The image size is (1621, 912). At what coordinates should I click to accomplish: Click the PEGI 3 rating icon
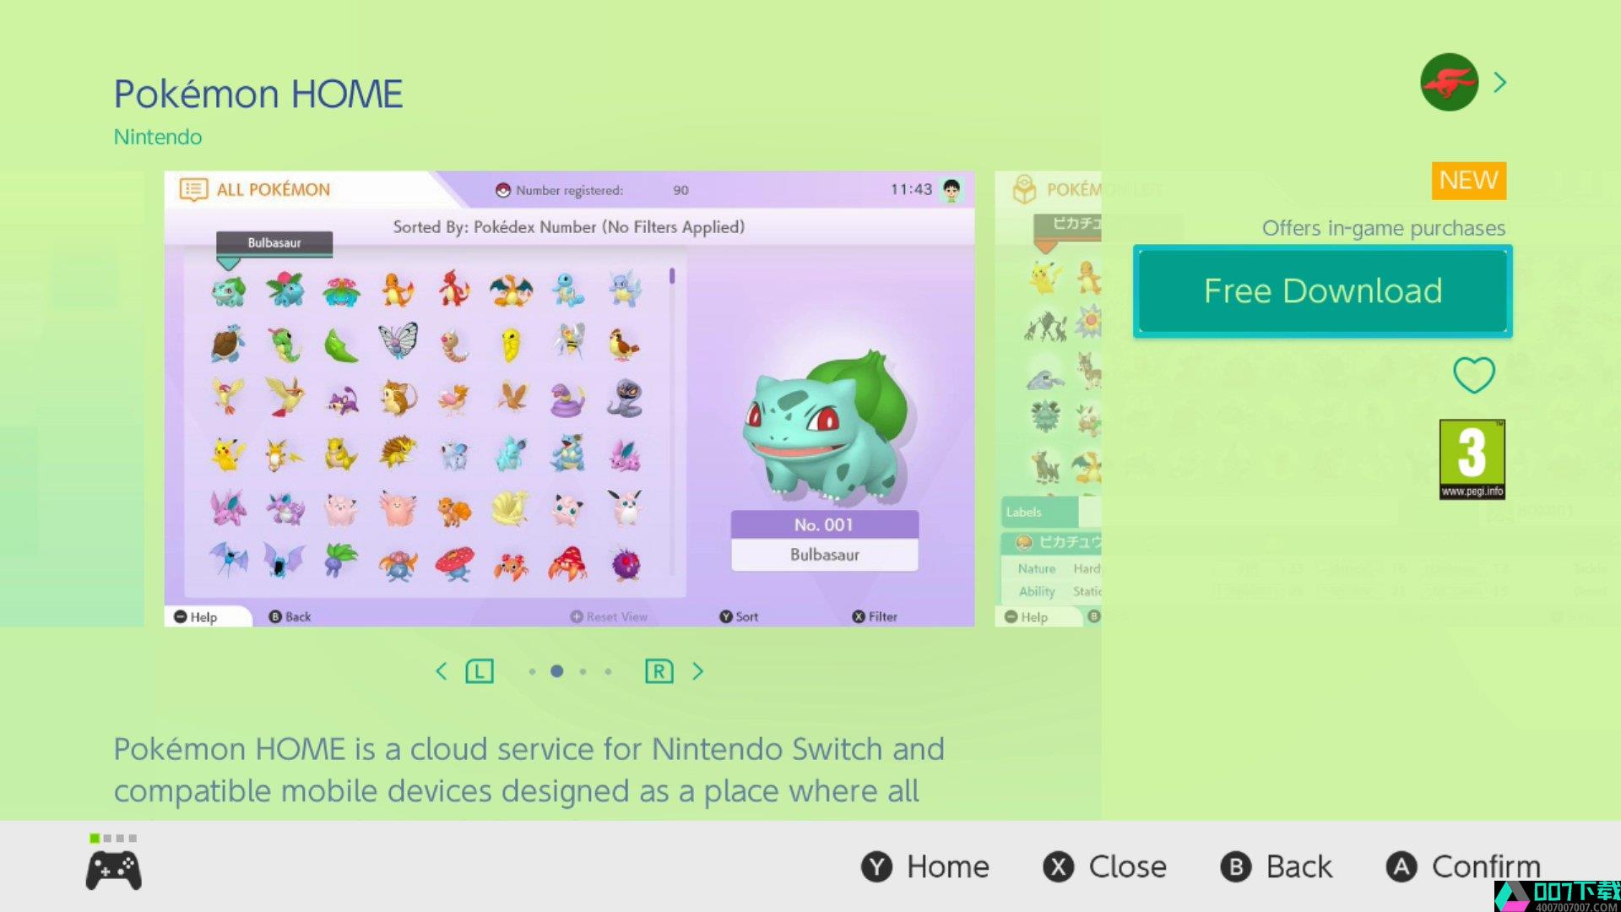[1472, 460]
